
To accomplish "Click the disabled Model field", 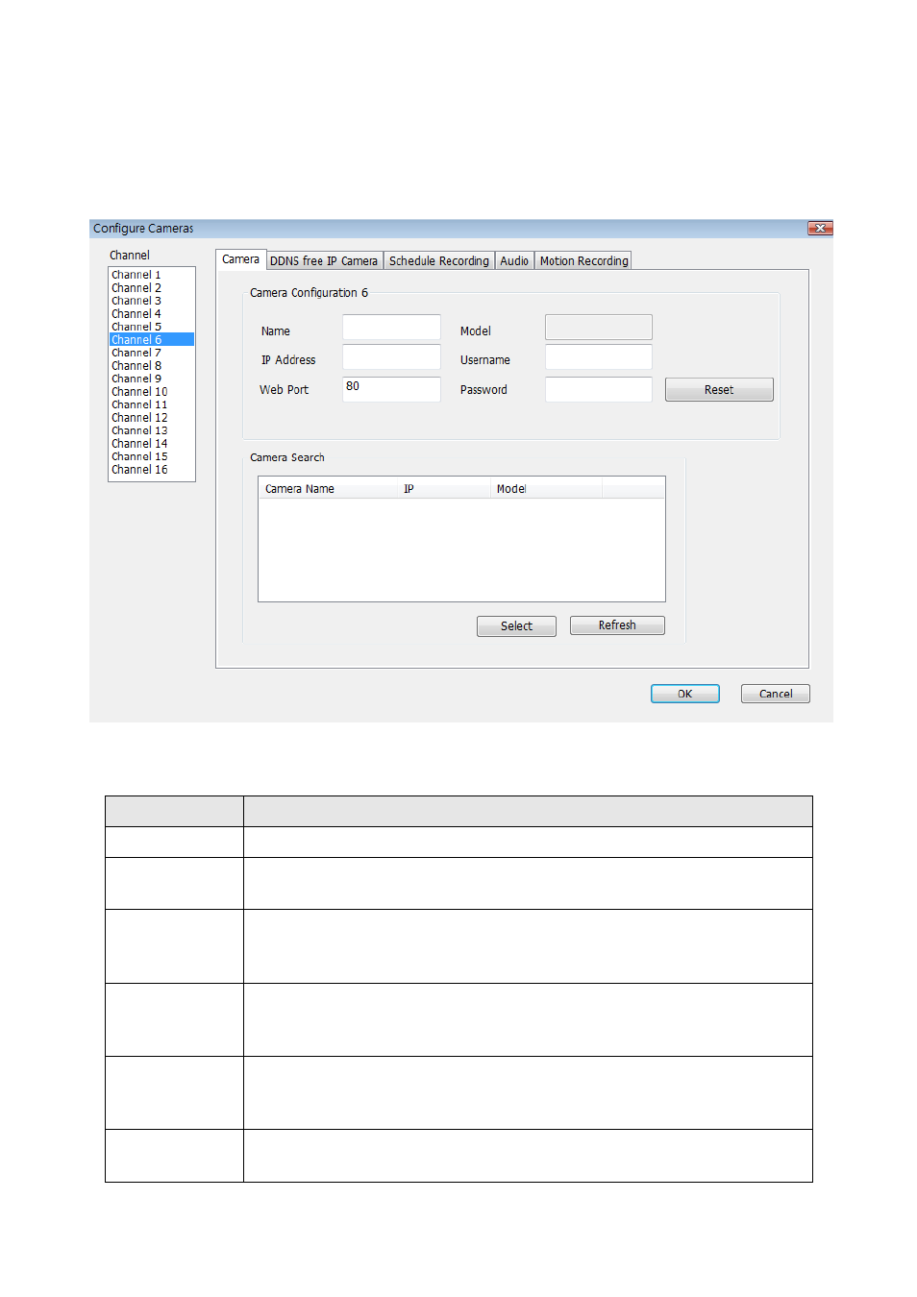I will coord(598,328).
